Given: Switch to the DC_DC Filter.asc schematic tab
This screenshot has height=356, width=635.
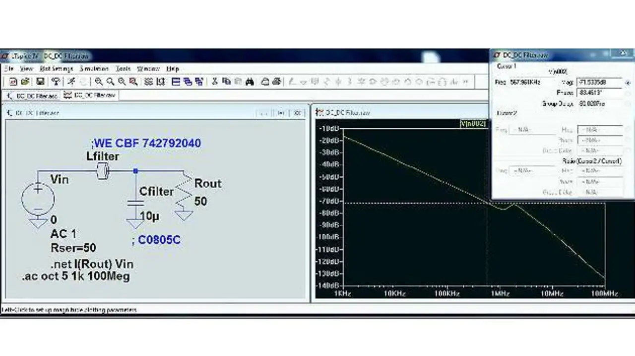Looking at the screenshot, I should (x=33, y=96).
